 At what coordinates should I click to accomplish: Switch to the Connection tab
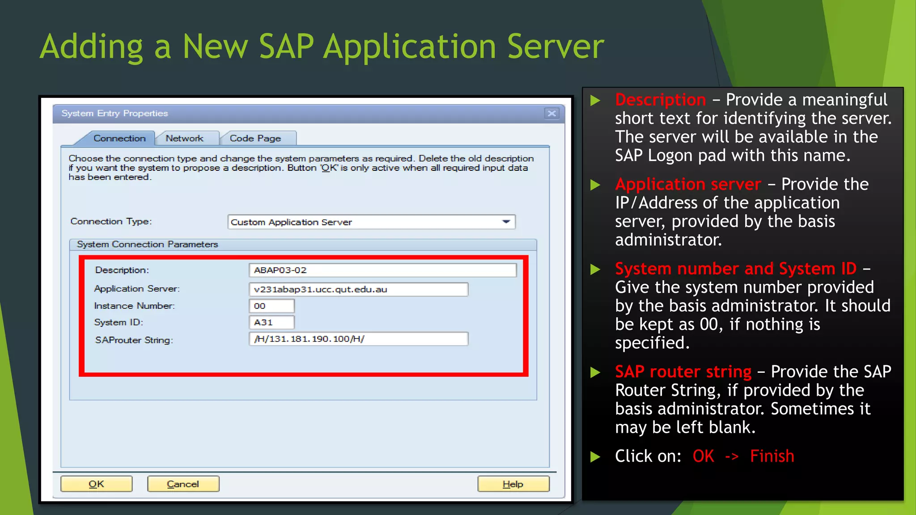pos(119,138)
